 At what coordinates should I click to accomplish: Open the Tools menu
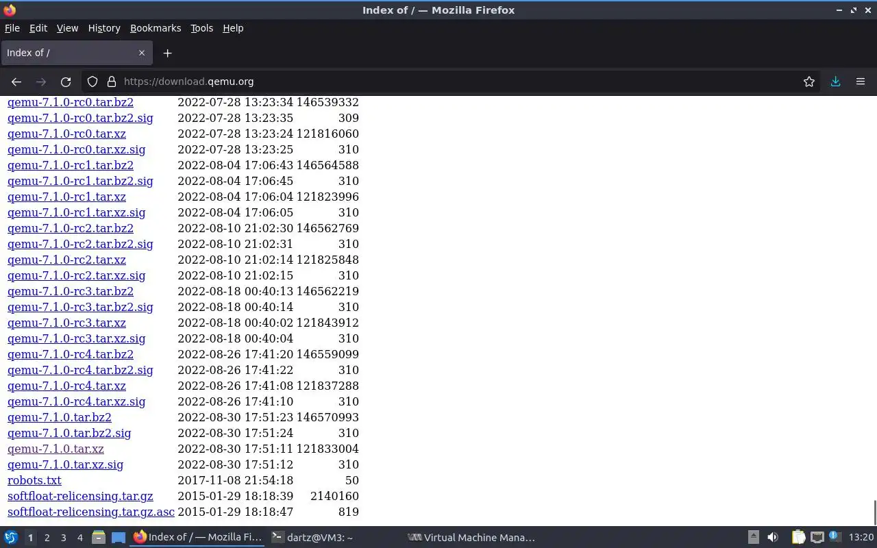point(201,28)
